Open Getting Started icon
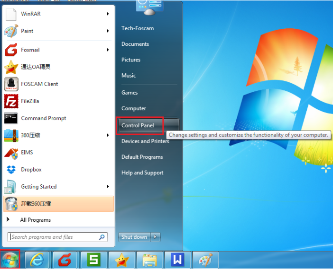 pyautogui.click(x=10, y=187)
